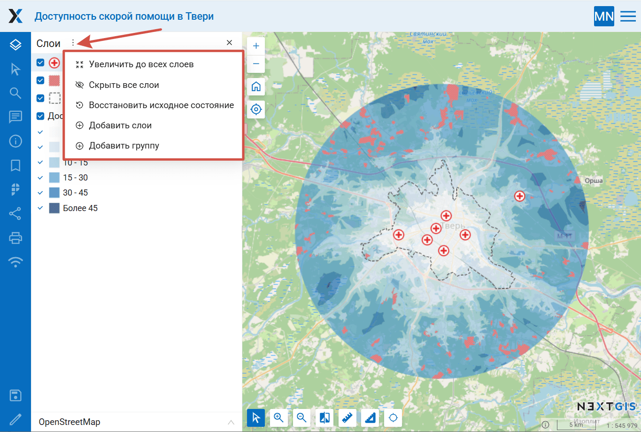
Task: Open the pie-chart sidebar panel
Action: click(x=15, y=189)
